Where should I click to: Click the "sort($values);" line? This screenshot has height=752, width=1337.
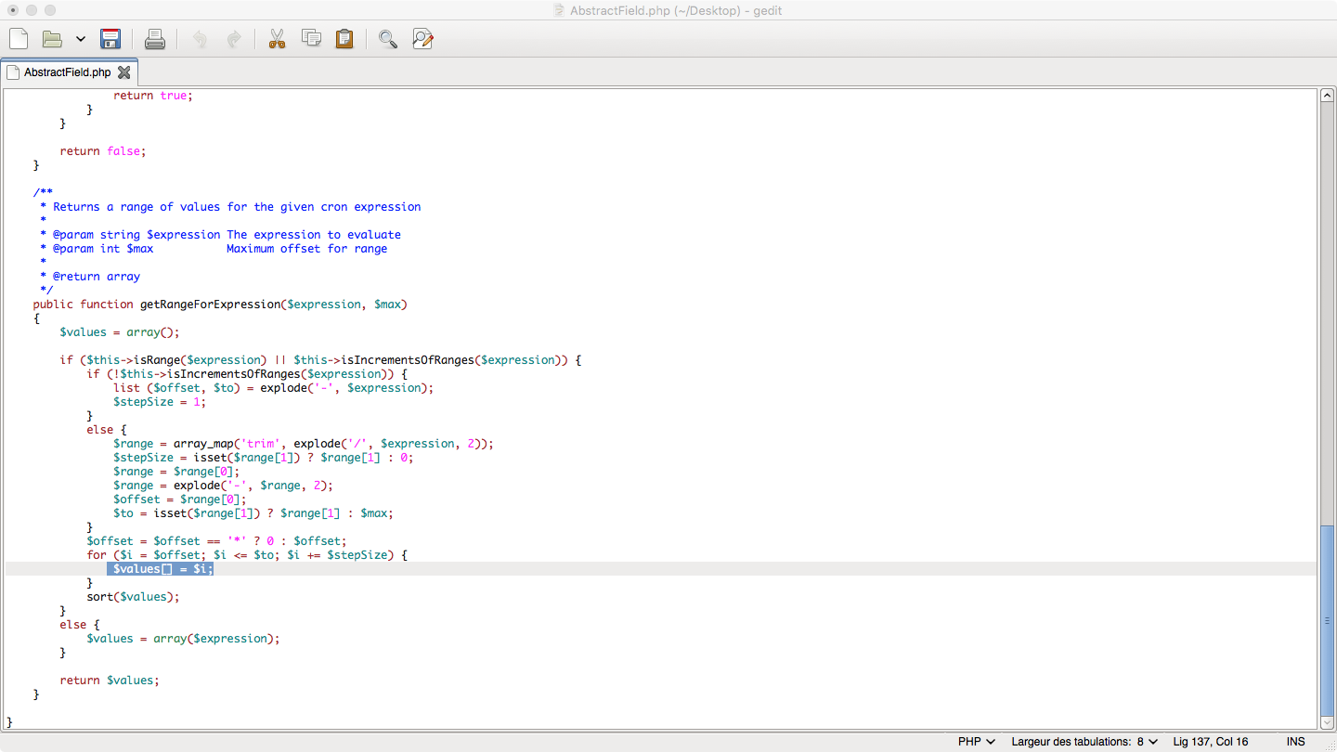tap(133, 597)
